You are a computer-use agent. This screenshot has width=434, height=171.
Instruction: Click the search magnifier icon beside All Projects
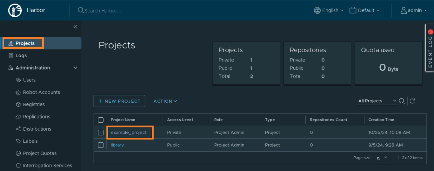402,101
